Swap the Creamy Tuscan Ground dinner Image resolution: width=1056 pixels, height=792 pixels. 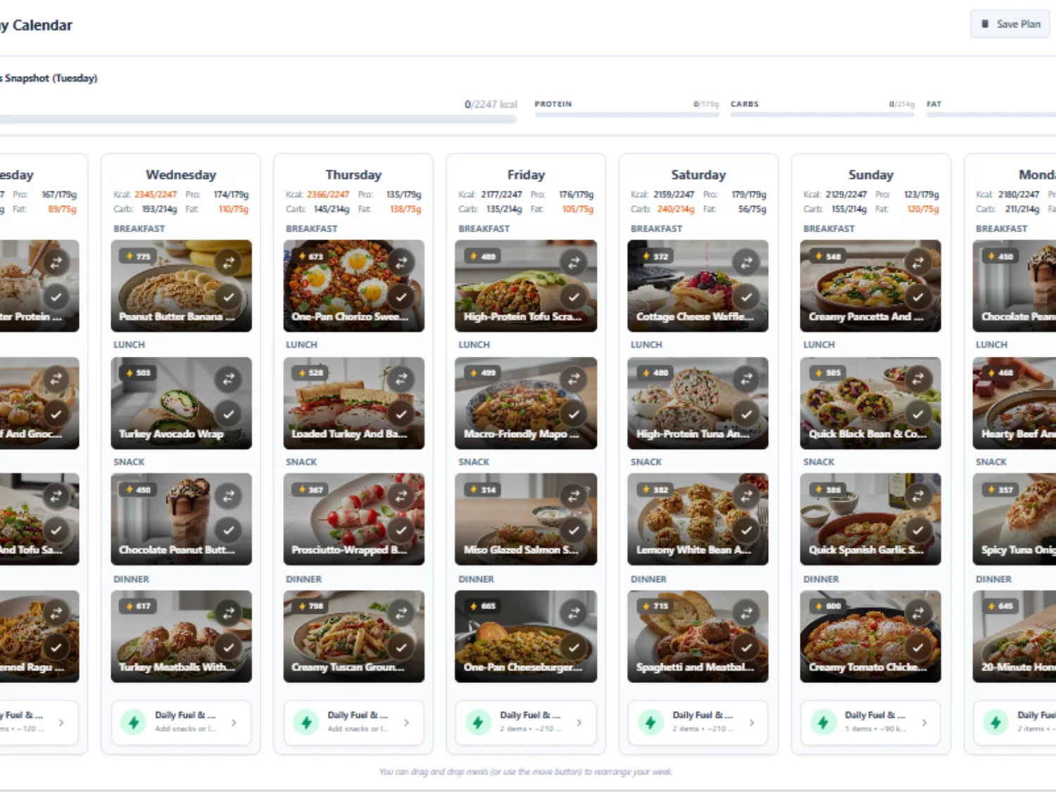click(401, 612)
